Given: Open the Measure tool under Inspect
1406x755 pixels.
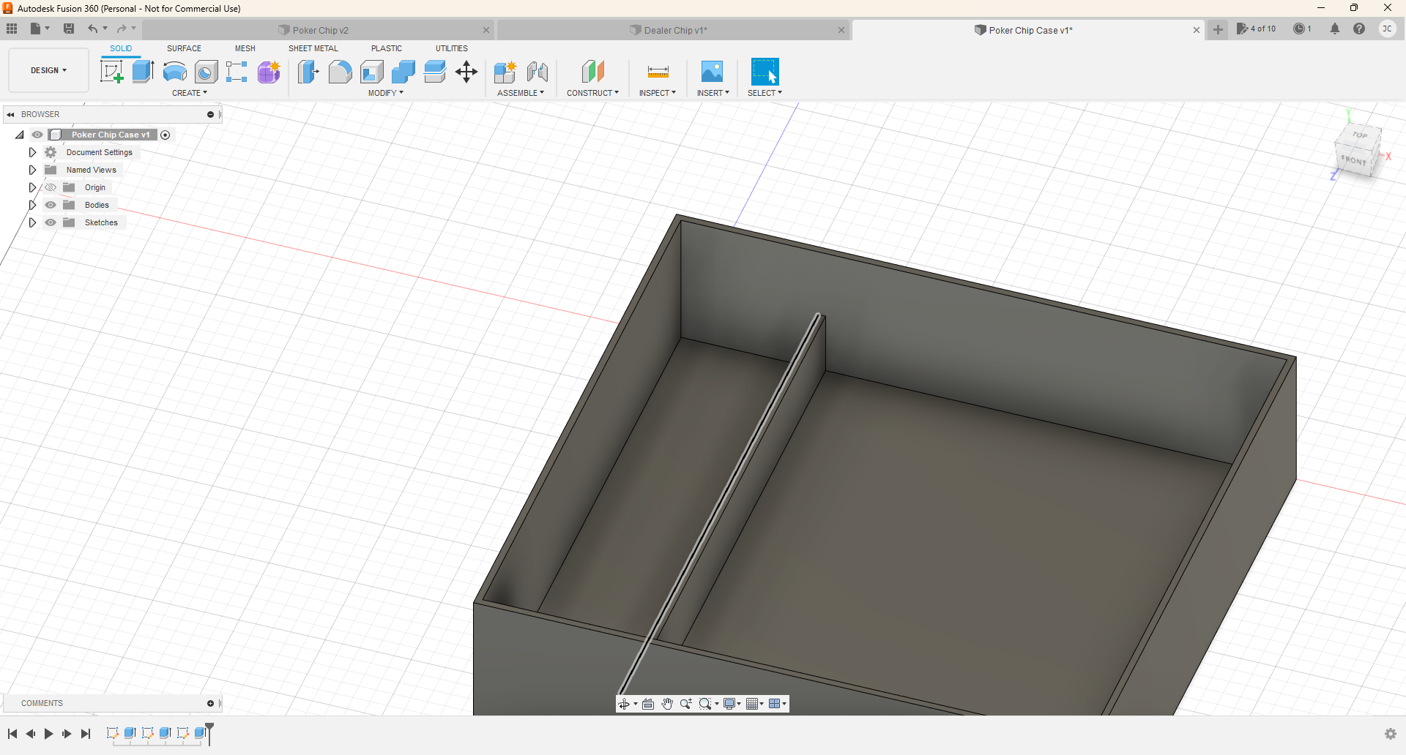Looking at the screenshot, I should point(658,72).
